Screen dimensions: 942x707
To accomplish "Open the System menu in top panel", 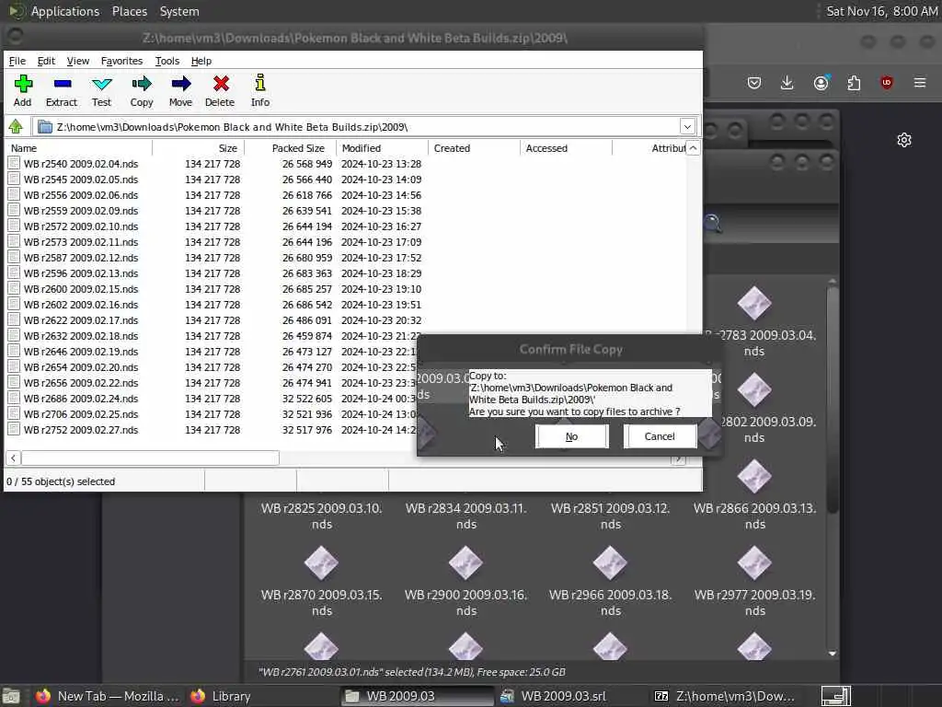I will (x=179, y=11).
